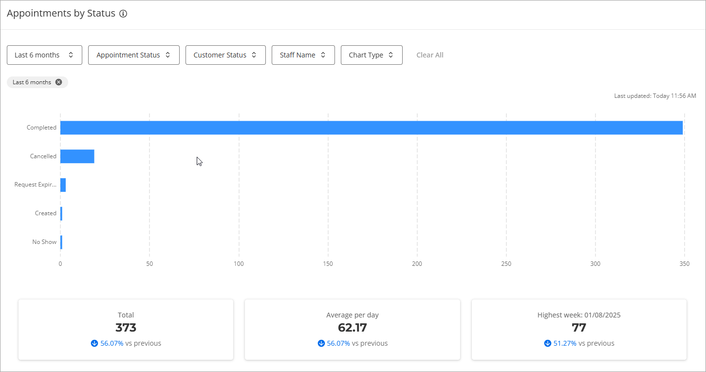Click the Request Expired bar

tap(63, 185)
